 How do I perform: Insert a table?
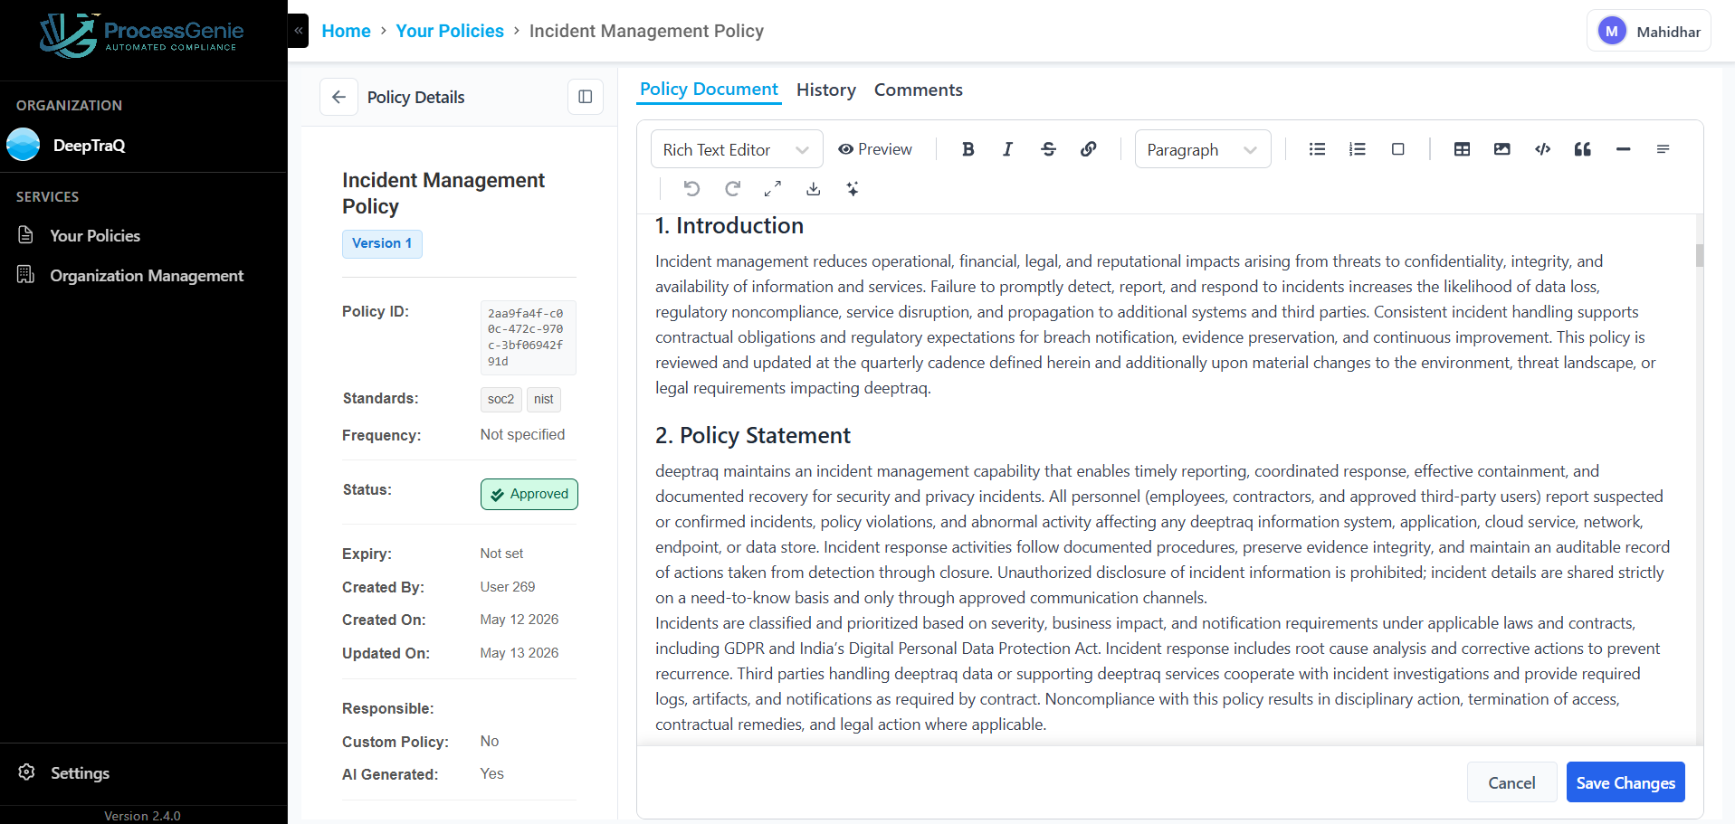[x=1462, y=149]
